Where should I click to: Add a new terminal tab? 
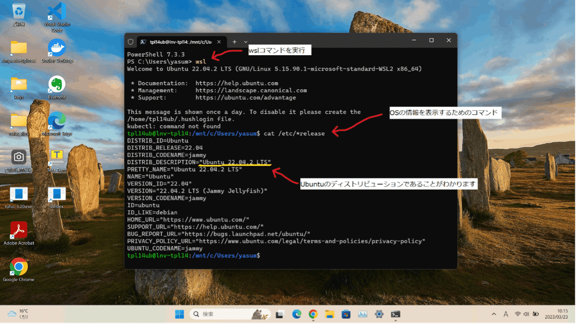[235, 42]
